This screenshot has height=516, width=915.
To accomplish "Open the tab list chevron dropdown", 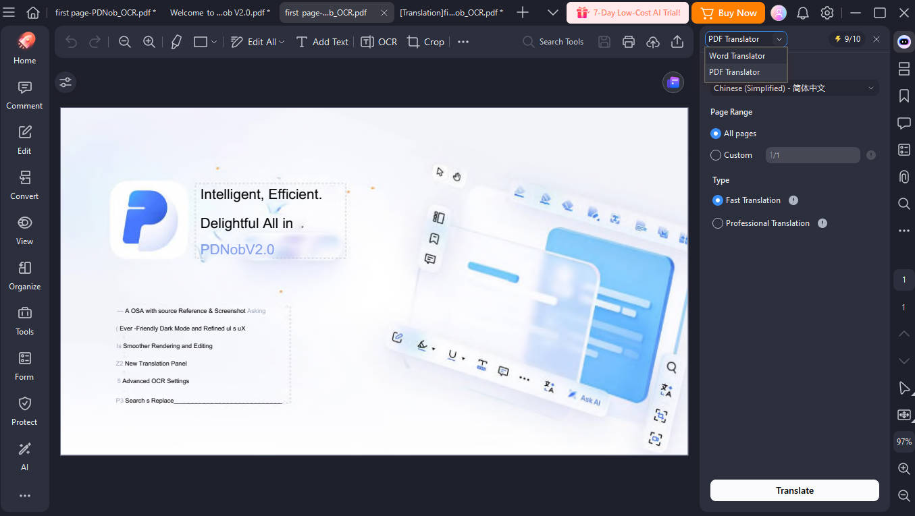I will click(552, 13).
